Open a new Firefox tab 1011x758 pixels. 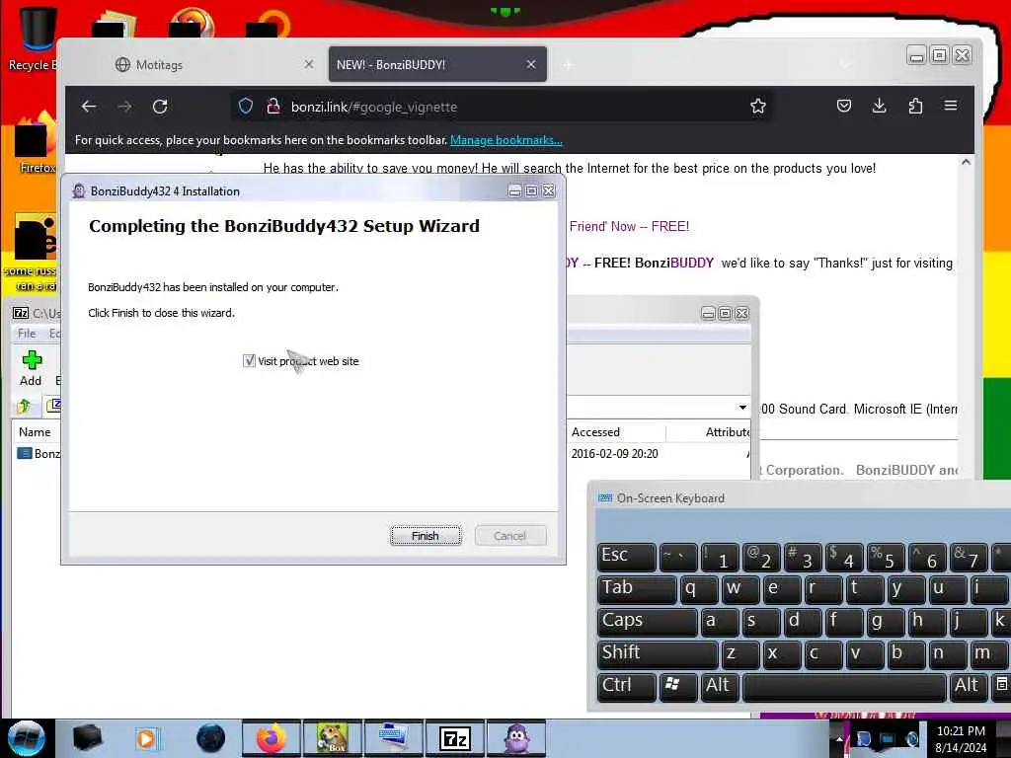pyautogui.click(x=568, y=64)
